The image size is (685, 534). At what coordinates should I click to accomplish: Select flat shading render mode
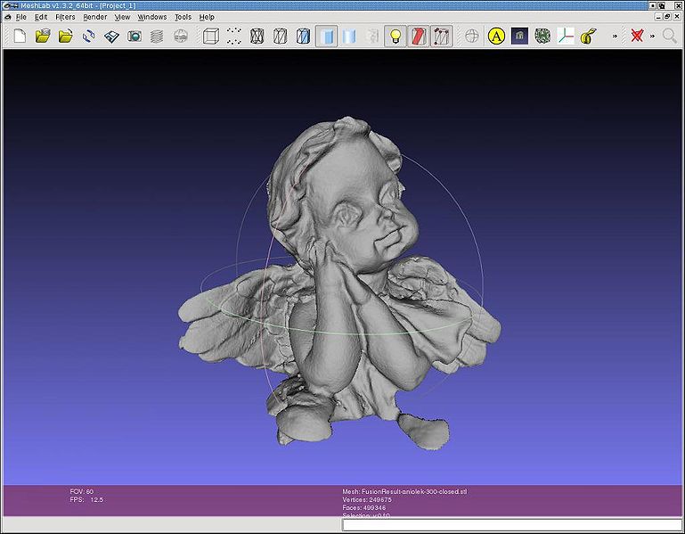[x=326, y=37]
